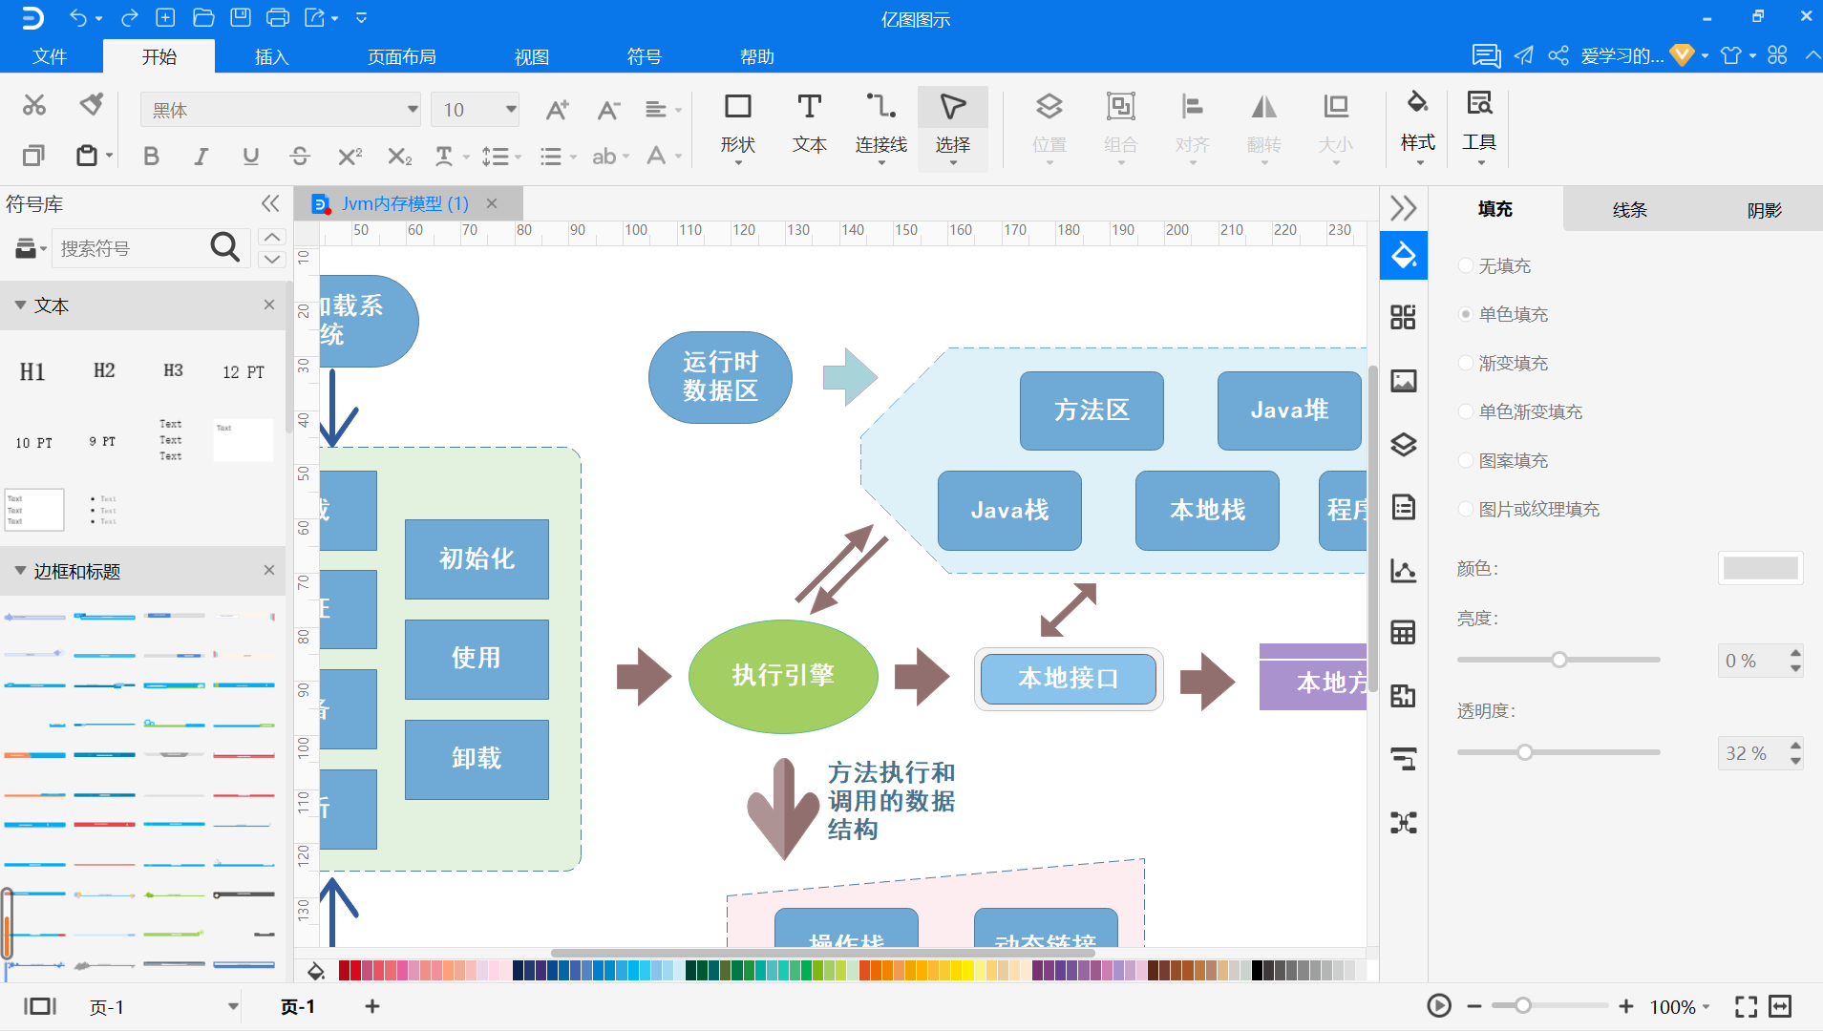Screen dimensions: 1823x1031
Task: Click the zoom in plus button
Action: pyautogui.click(x=1625, y=1006)
